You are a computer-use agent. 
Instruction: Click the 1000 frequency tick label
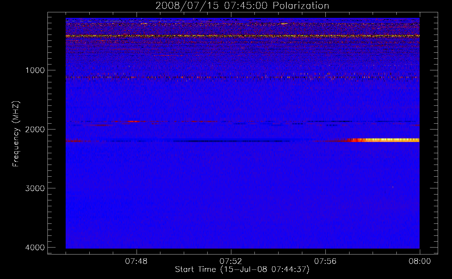coord(35,70)
